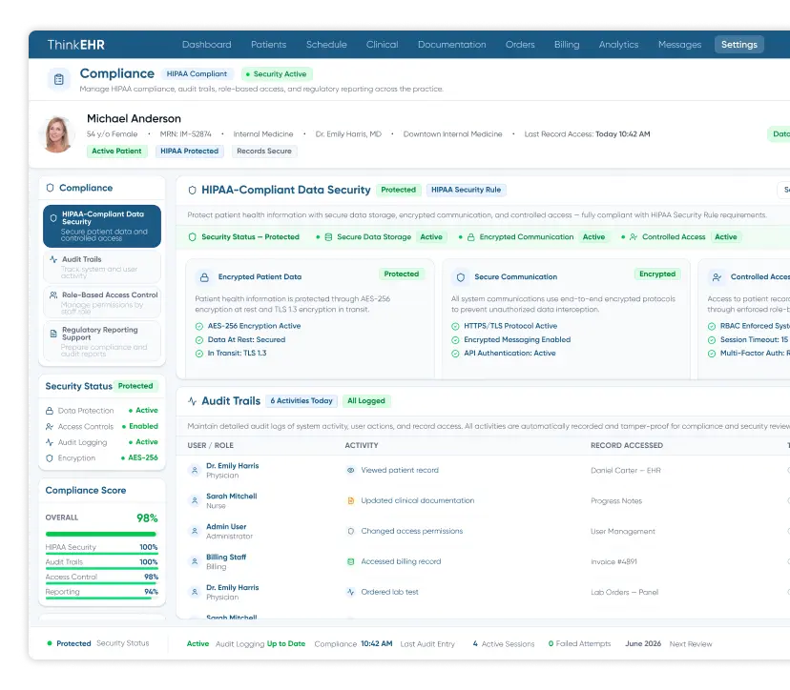790x690 pixels.
Task: Click the Audit Trails pulse icon in sidebar
Action: 53,259
